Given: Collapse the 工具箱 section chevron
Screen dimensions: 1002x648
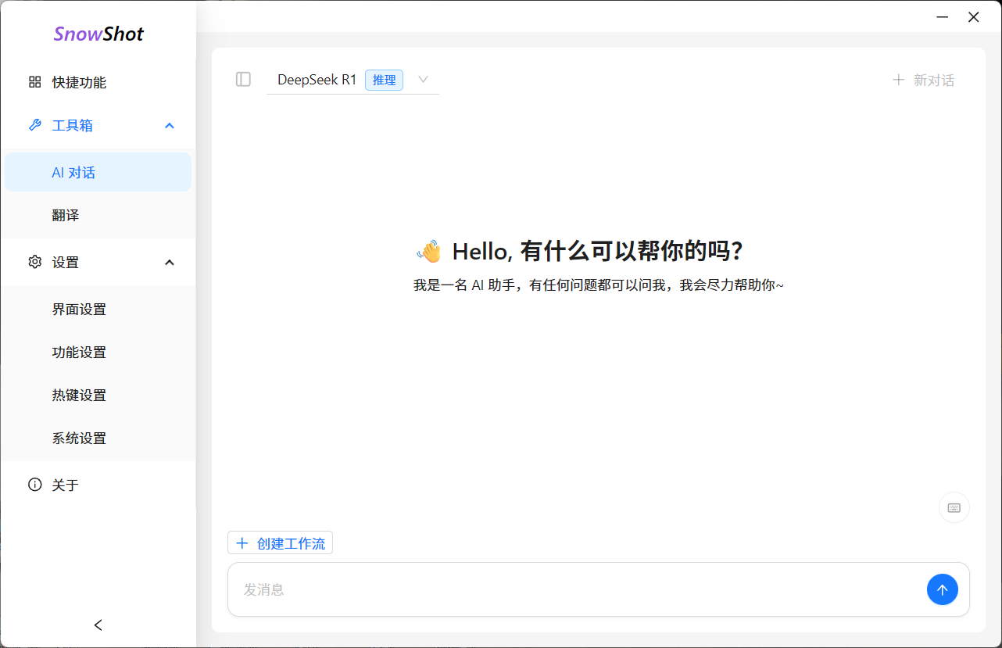Looking at the screenshot, I should tap(170, 125).
